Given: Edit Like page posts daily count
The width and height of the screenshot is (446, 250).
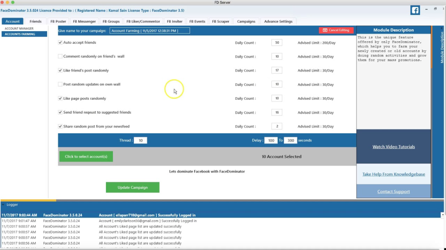Looking at the screenshot, I should [277, 99].
